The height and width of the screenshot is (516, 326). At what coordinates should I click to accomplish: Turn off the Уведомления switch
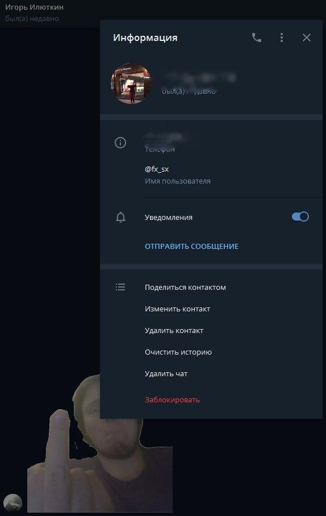point(300,217)
